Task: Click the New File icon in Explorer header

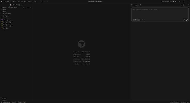Action: (x=24, y=7)
